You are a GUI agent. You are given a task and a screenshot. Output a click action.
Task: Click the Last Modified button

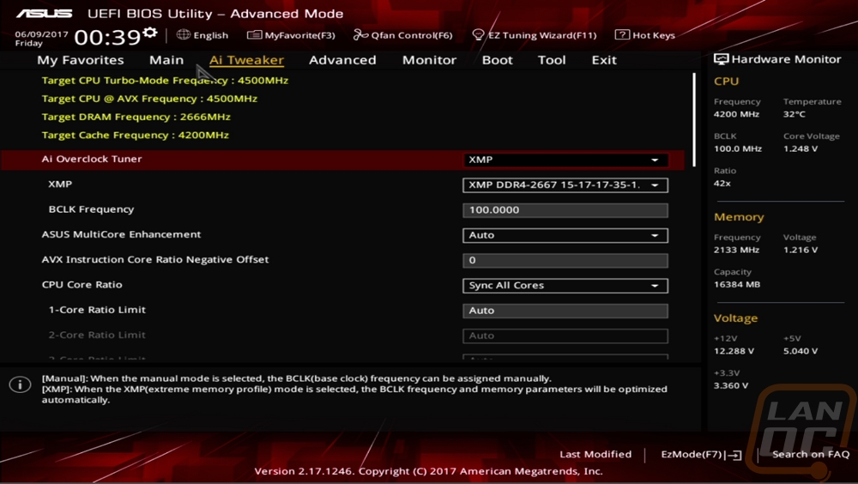[x=595, y=454]
